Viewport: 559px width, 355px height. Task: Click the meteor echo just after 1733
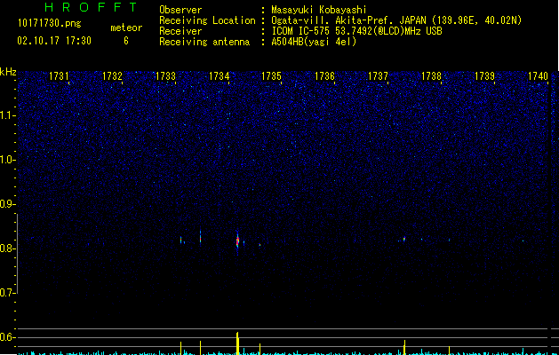(181, 240)
